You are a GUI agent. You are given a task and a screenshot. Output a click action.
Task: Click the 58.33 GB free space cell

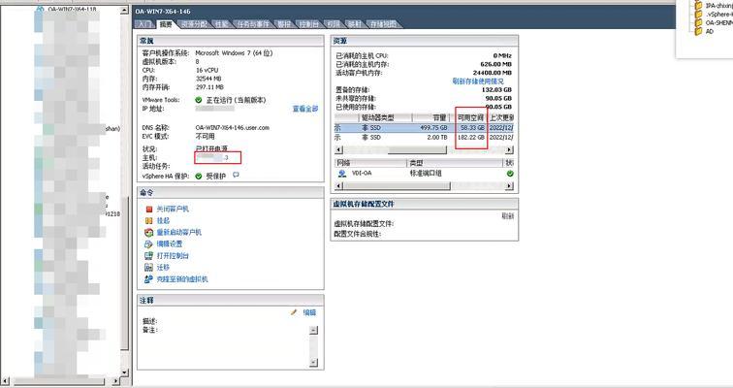click(472, 128)
